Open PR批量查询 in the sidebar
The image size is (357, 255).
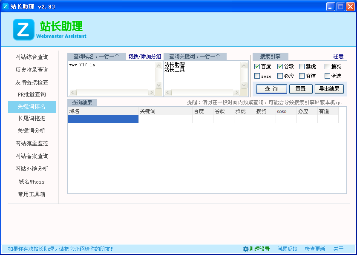tap(32, 94)
